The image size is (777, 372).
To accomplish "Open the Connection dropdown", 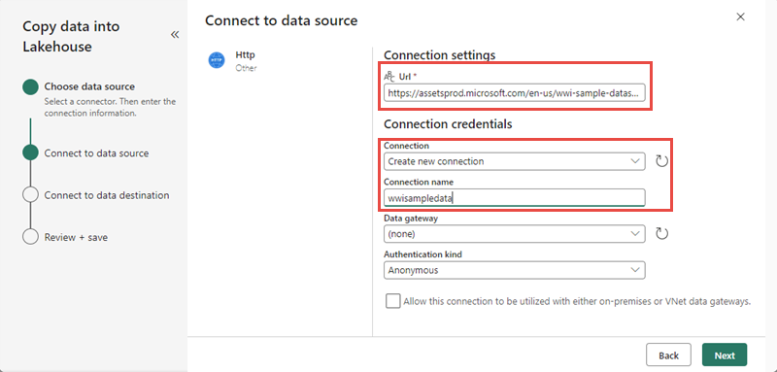I will pyautogui.click(x=515, y=161).
